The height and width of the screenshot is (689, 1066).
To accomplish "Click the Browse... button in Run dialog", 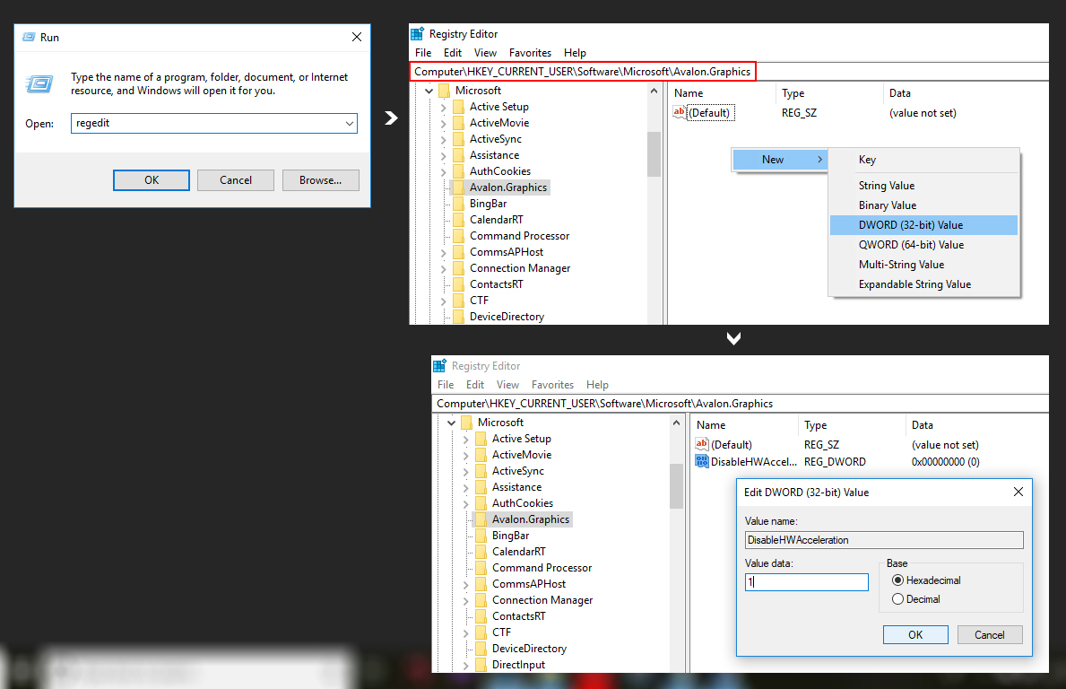I will coord(321,180).
